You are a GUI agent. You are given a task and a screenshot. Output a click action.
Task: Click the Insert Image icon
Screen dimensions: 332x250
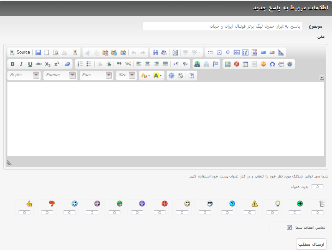pyautogui.click(x=228, y=64)
